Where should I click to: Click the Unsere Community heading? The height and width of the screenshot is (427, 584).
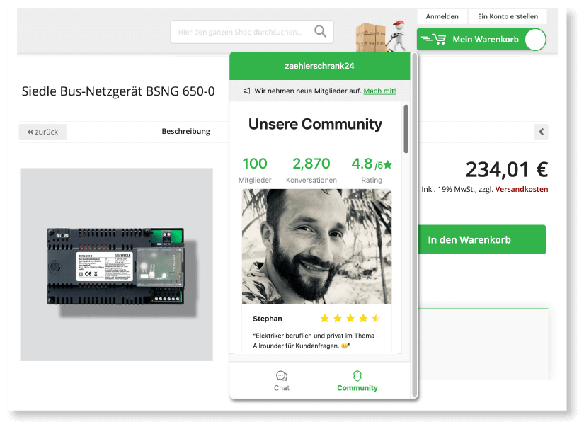point(315,124)
